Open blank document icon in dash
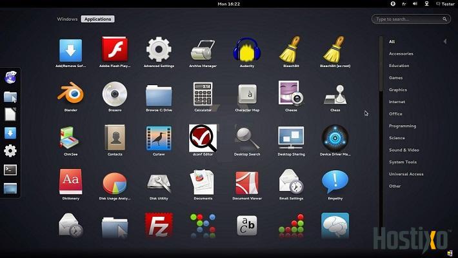 coord(10,115)
